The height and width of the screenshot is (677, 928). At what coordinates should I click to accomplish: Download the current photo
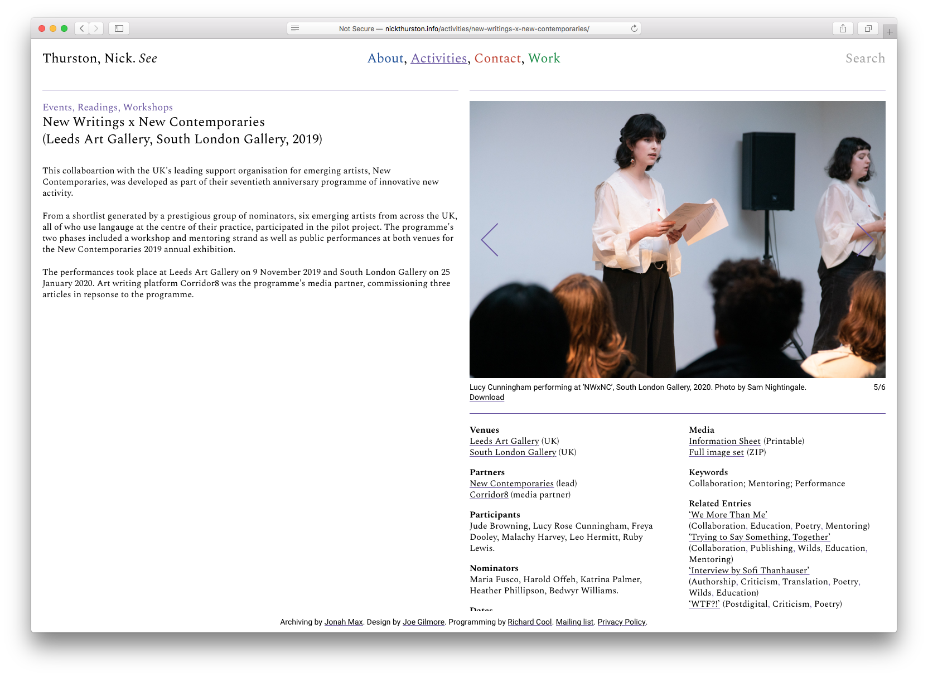486,398
